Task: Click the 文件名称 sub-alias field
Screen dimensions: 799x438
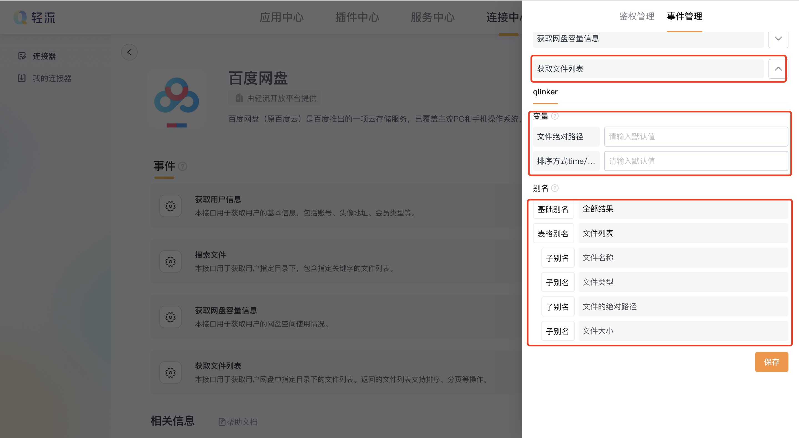Action: [683, 258]
